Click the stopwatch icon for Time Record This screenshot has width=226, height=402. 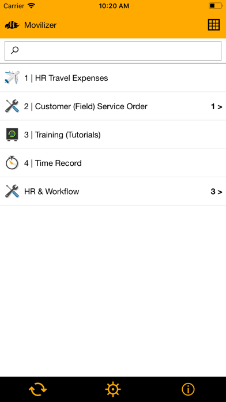[12, 163]
